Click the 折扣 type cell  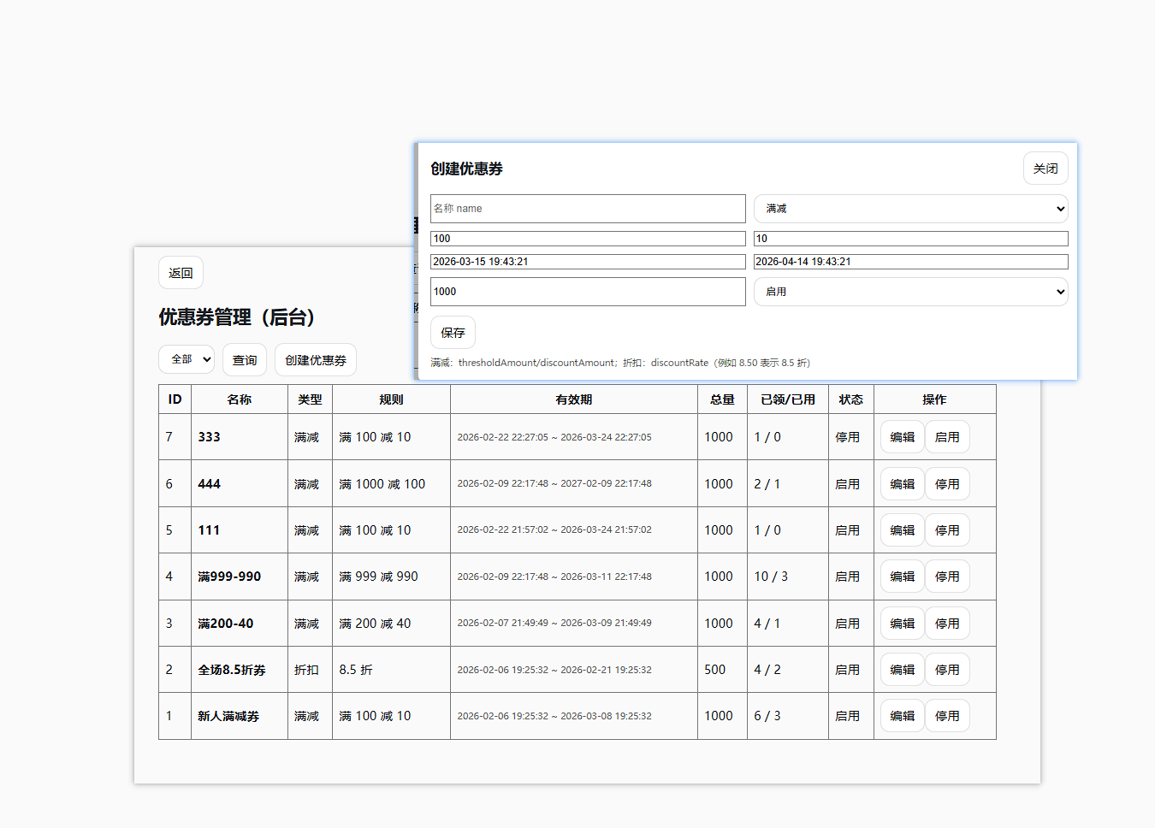310,670
